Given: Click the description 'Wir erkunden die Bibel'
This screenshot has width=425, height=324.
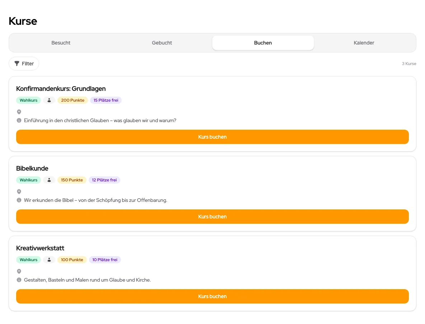Looking at the screenshot, I should [x=95, y=200].
